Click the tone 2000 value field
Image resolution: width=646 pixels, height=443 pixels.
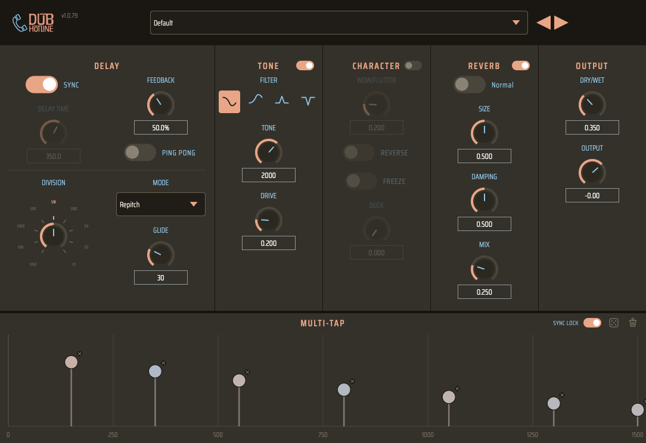(x=269, y=175)
